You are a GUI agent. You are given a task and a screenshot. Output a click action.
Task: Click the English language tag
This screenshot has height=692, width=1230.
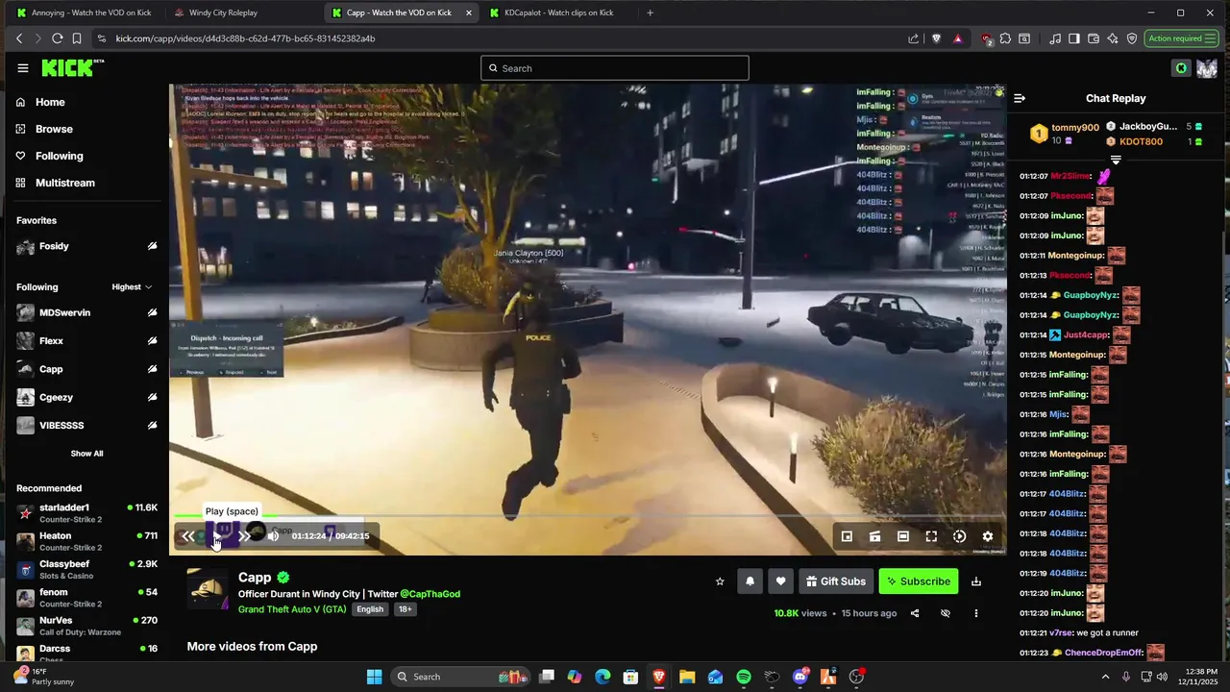[369, 609]
